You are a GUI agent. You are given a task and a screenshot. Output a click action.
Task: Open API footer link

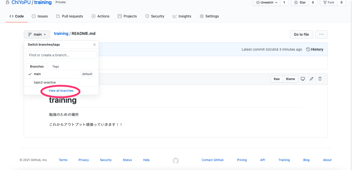click(263, 160)
